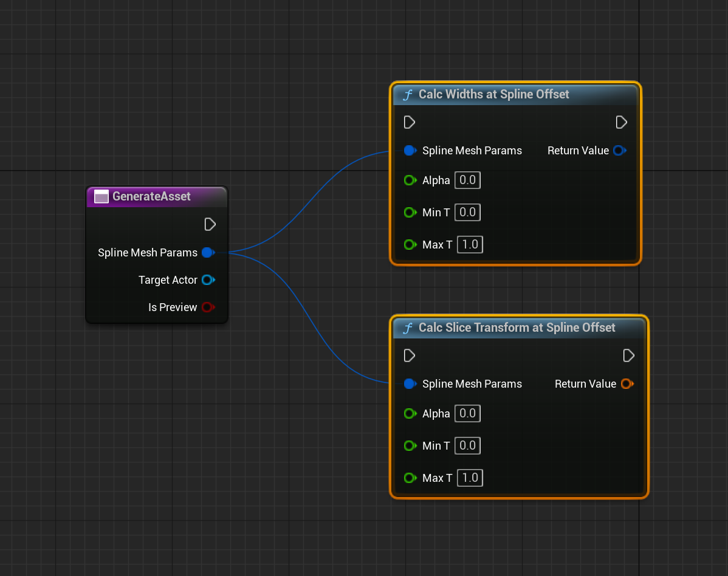Click Min T input pin on Calc Slice Transform

(410, 445)
